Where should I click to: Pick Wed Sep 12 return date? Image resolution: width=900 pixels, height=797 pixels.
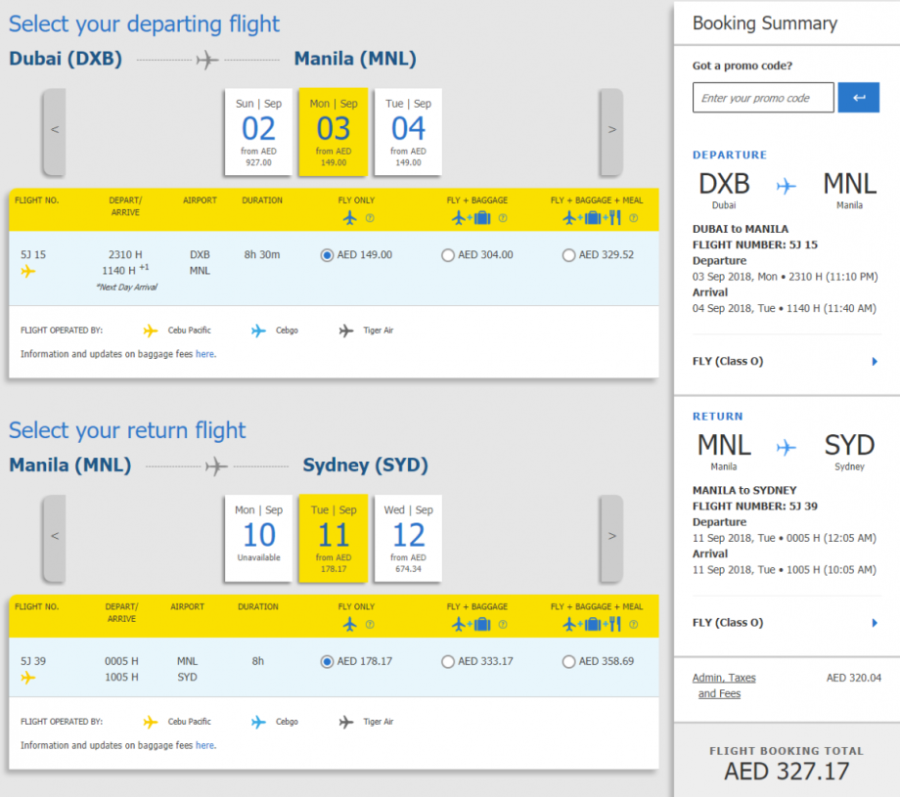pyautogui.click(x=408, y=539)
